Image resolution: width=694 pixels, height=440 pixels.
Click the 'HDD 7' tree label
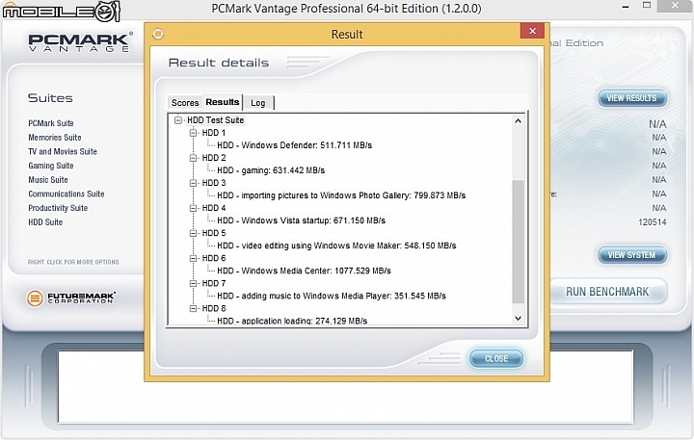tap(214, 283)
